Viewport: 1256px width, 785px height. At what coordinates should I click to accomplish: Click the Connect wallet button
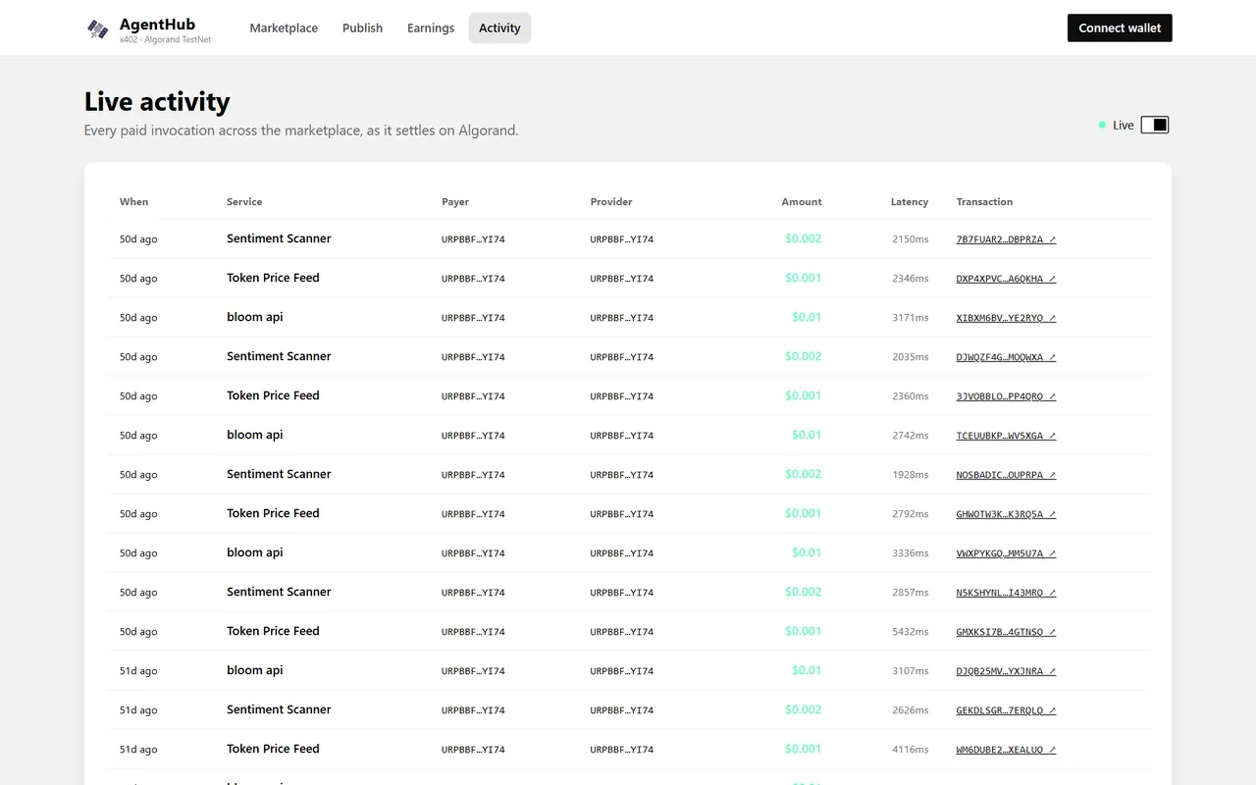[x=1120, y=27]
